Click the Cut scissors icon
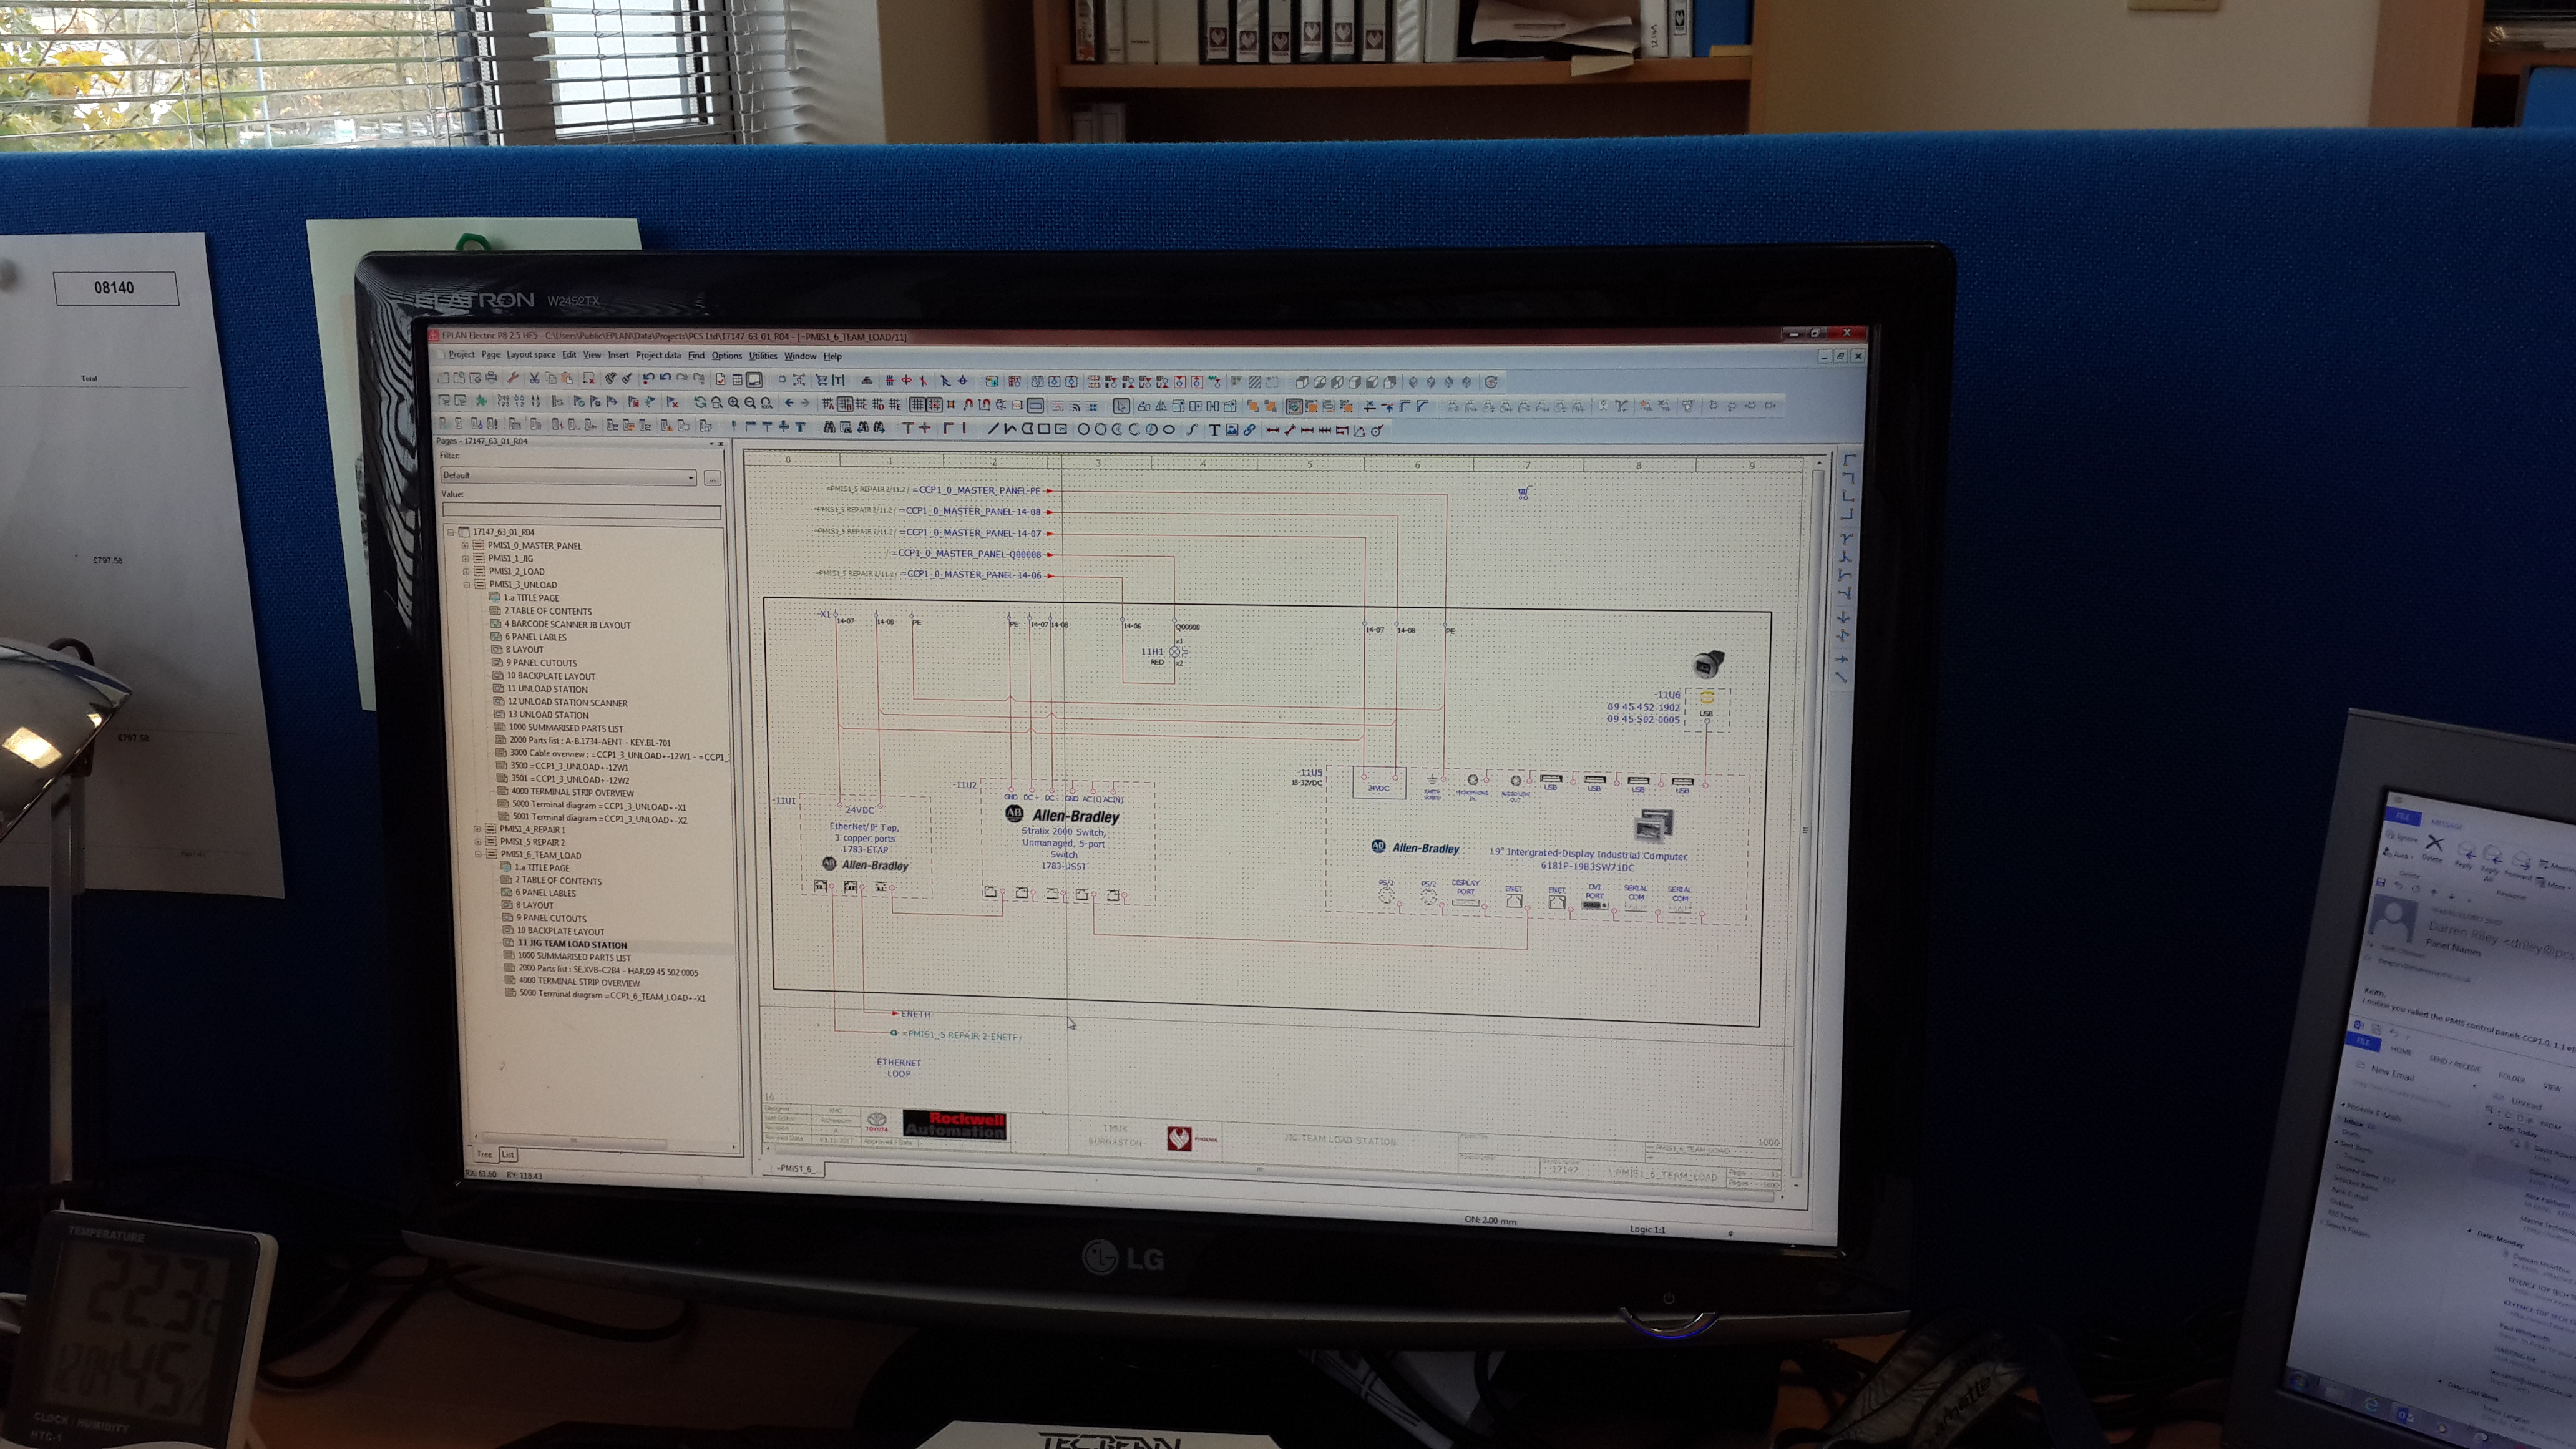Image resolution: width=2576 pixels, height=1449 pixels. click(534, 379)
